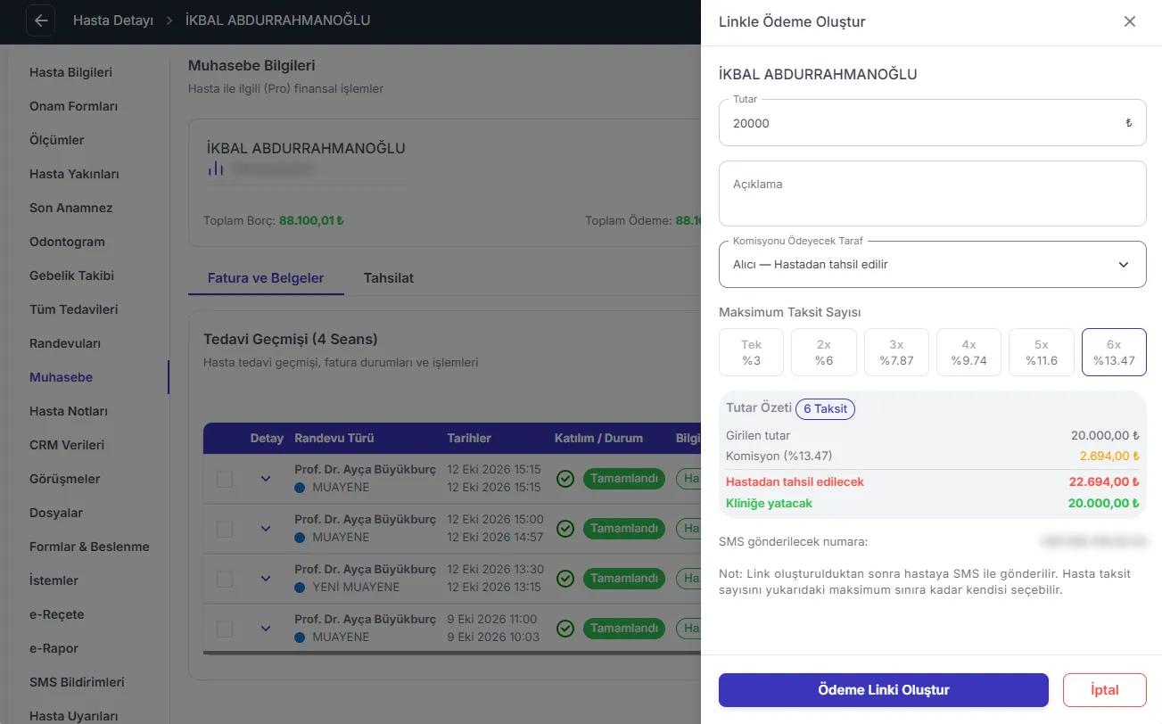Choose 3x %7.87 installment option
Viewport: 1162px width, 724px height.
(x=896, y=352)
